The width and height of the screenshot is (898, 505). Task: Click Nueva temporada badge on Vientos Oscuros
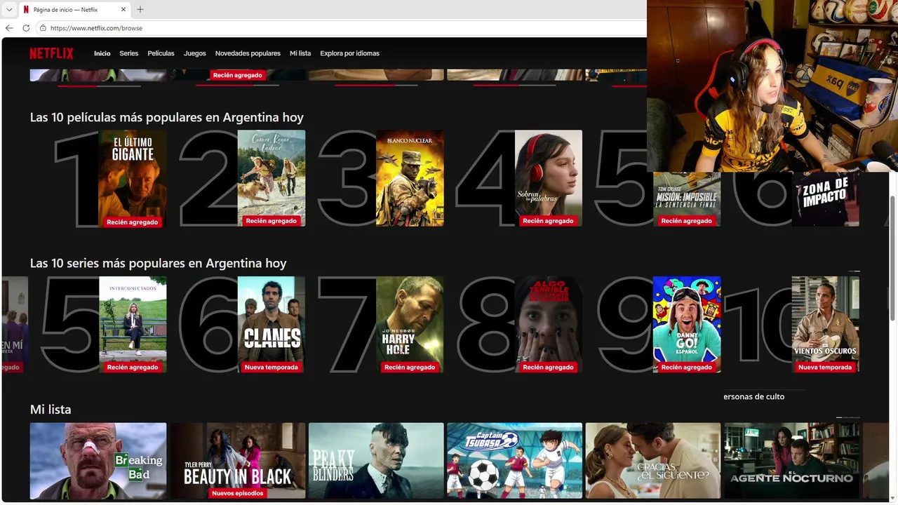(x=825, y=367)
